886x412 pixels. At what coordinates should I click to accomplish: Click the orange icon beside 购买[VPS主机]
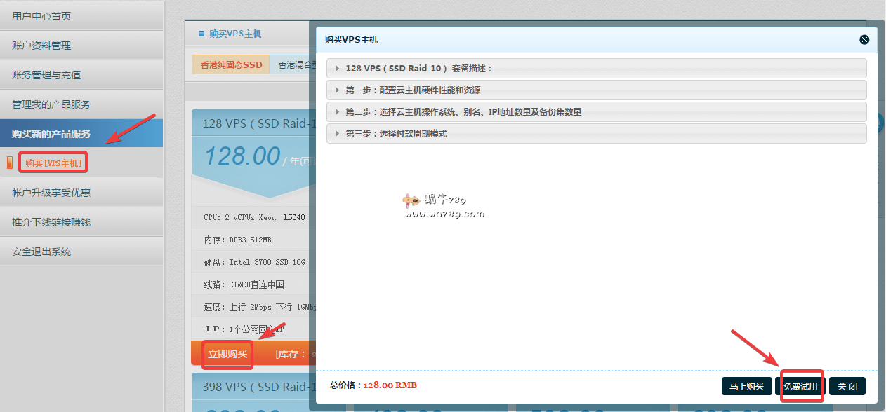(10, 163)
